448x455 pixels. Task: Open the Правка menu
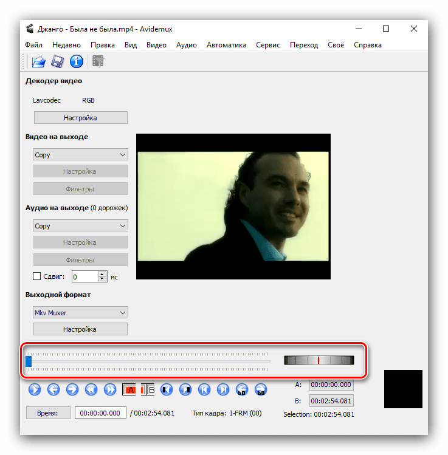point(103,45)
